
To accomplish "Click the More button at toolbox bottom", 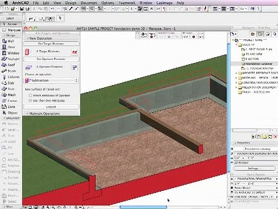I will coord(9,207).
